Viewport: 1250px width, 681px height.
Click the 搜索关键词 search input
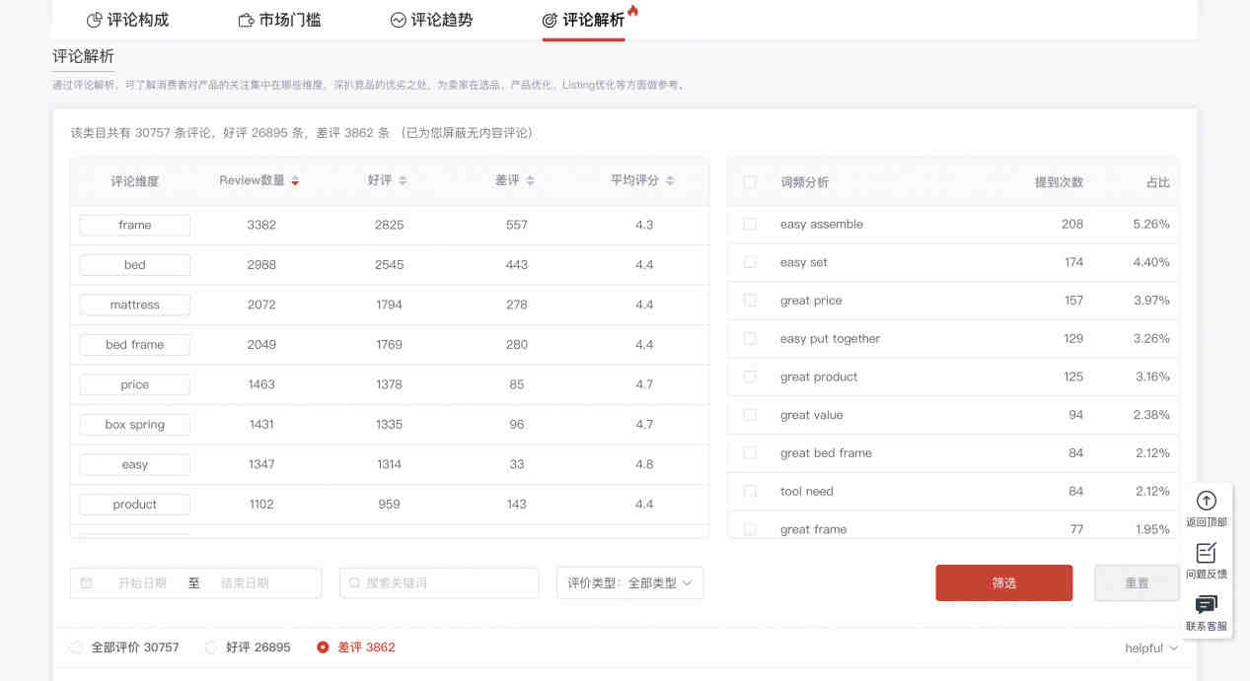[439, 582]
